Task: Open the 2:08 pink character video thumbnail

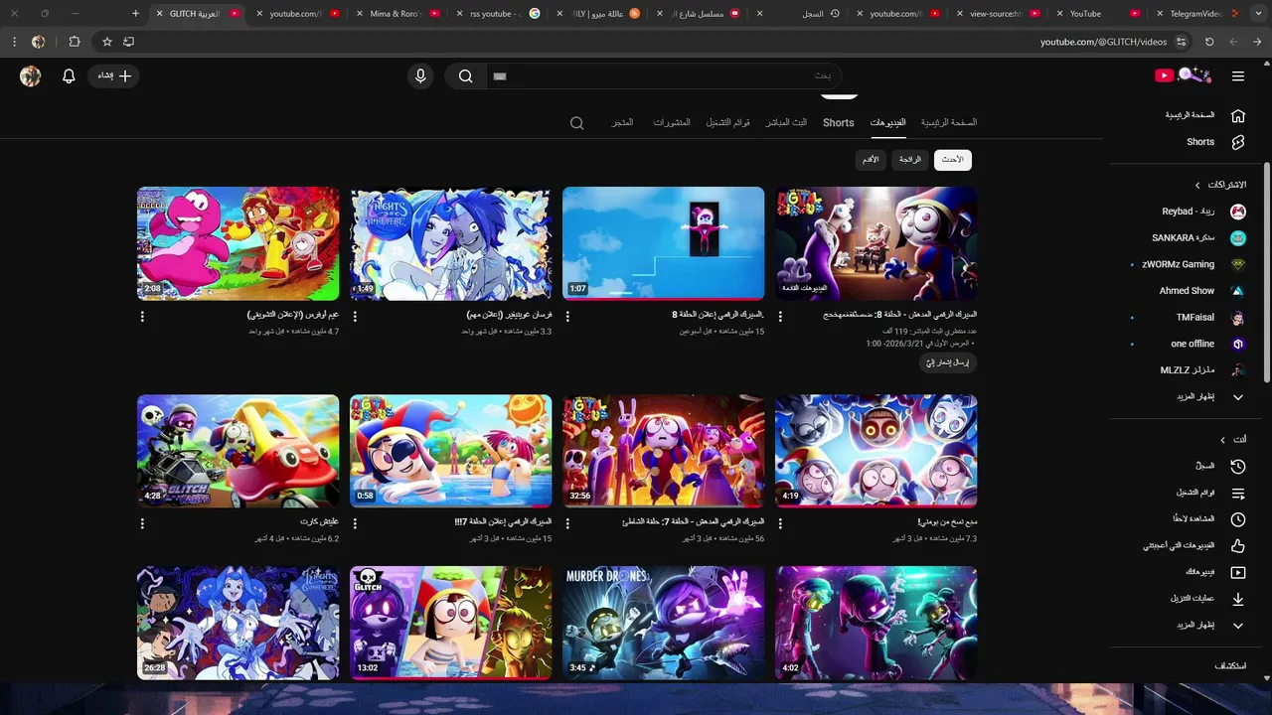Action: [238, 243]
